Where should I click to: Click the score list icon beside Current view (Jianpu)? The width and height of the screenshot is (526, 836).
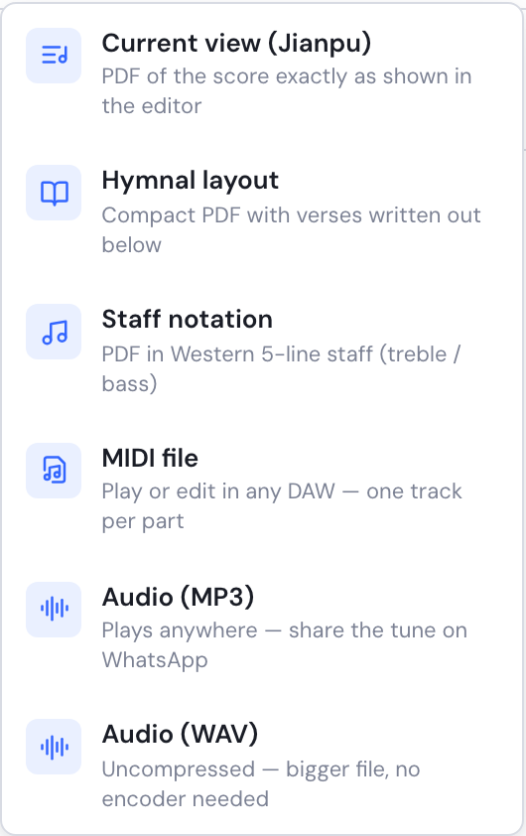point(54,56)
